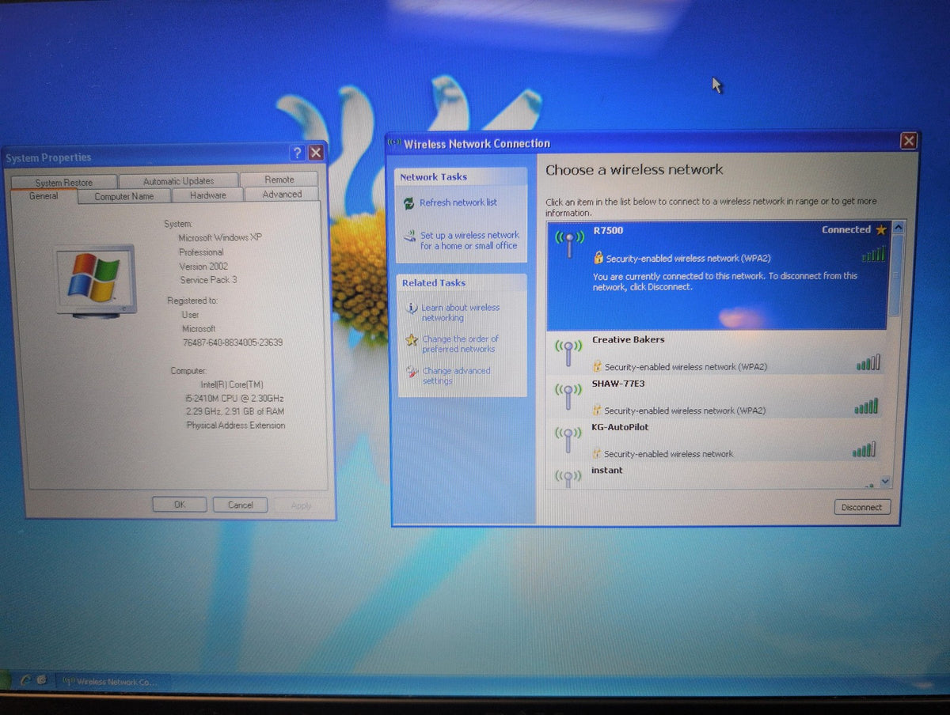This screenshot has height=715, width=950.
Task: Click the Connected star icon on R7500
Action: [x=880, y=230]
